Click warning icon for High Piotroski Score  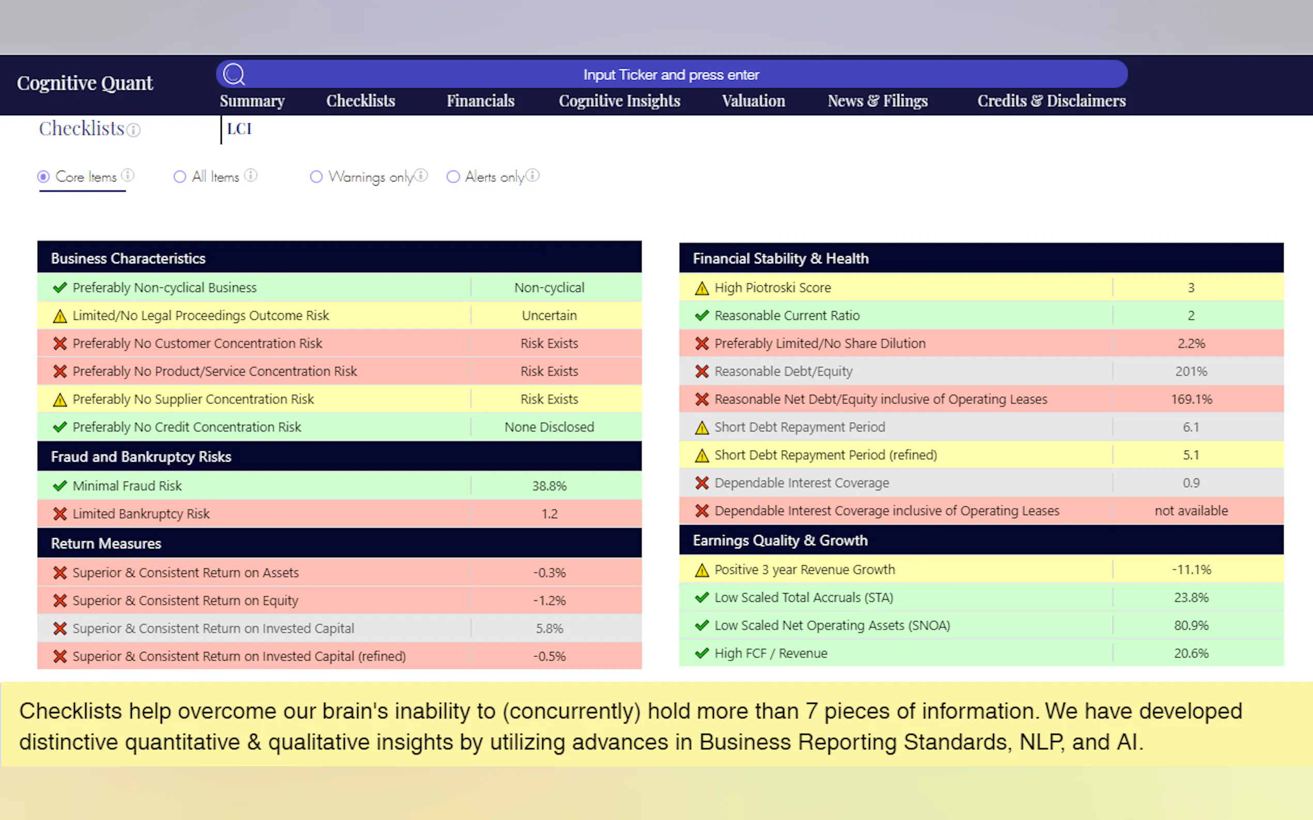[701, 288]
